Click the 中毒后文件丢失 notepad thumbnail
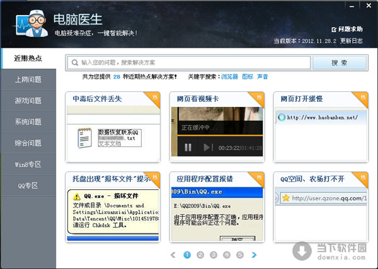 tap(113, 133)
